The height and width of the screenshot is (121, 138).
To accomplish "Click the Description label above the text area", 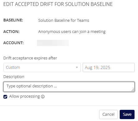I will click(14, 77).
